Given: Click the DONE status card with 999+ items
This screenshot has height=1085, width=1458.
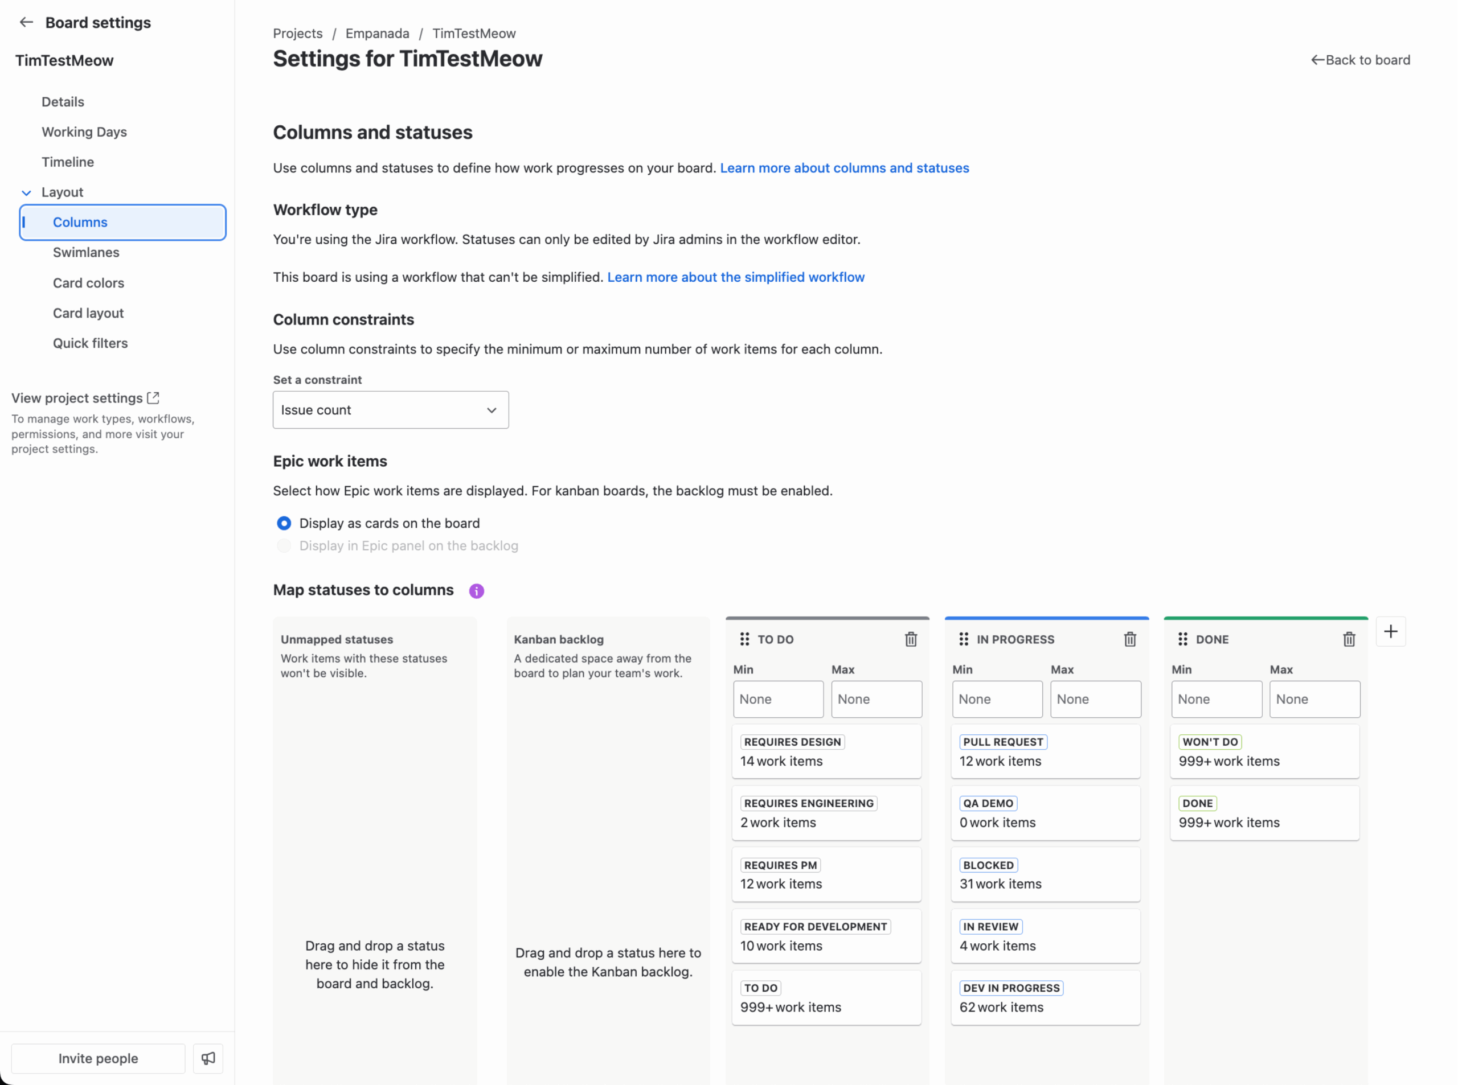Looking at the screenshot, I should pos(1265,813).
